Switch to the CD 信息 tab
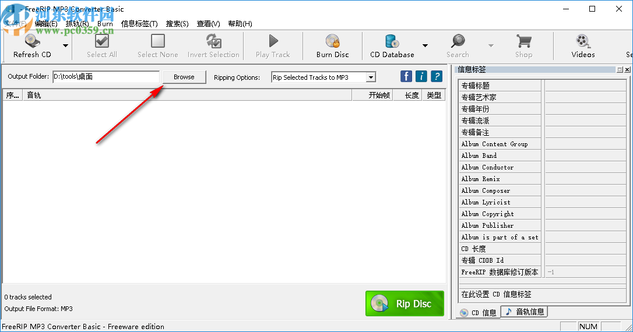The image size is (633, 332). 479,313
